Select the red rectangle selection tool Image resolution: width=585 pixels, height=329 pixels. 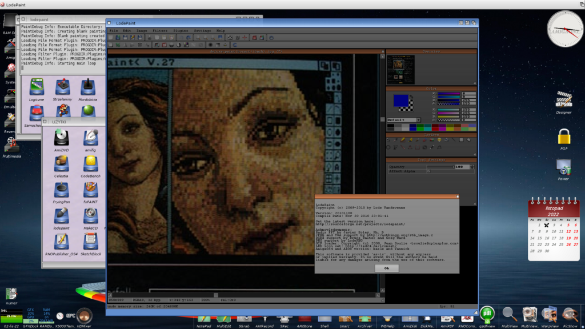click(x=418, y=147)
